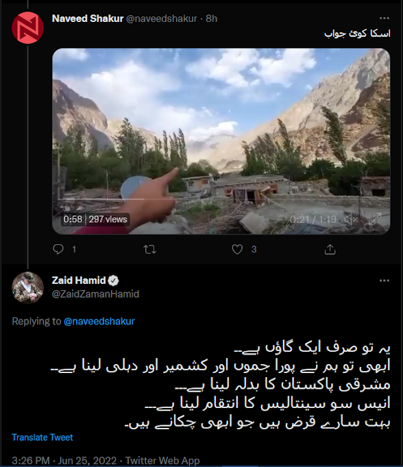Open more options on Naveed Shakur's tweet

tap(384, 19)
